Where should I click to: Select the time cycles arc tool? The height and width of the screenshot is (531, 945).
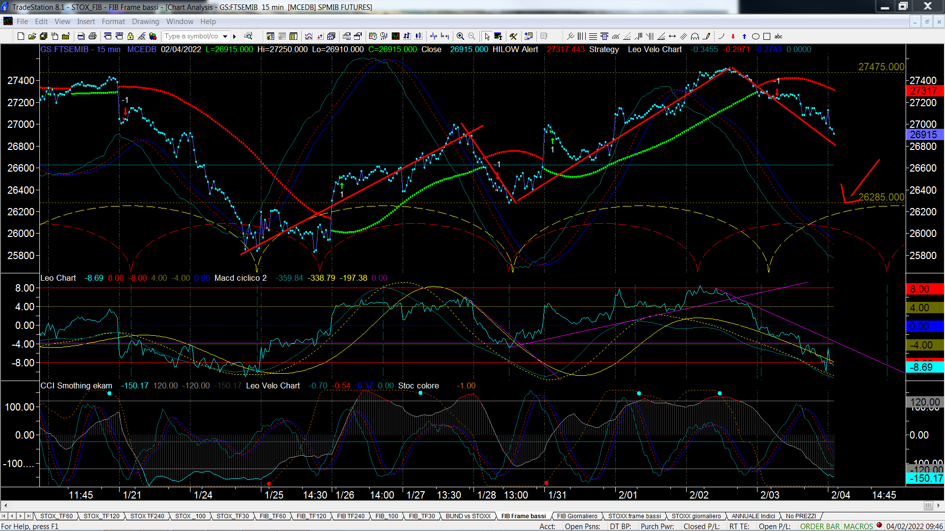tap(695, 36)
